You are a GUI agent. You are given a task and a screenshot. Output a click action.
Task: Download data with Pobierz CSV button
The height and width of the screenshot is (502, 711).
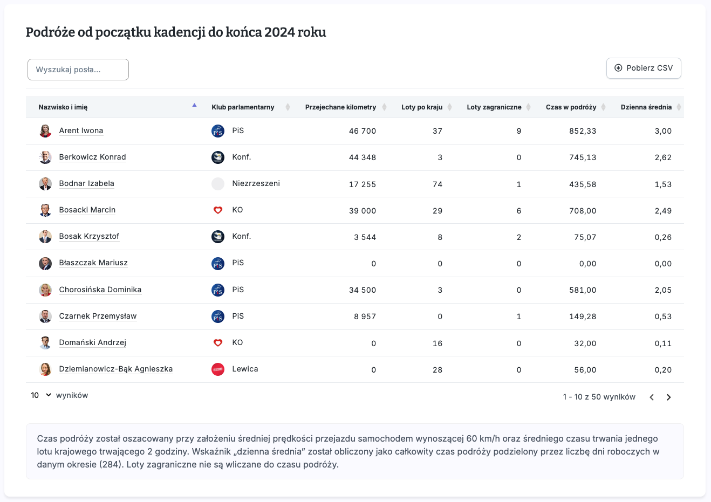[644, 68]
